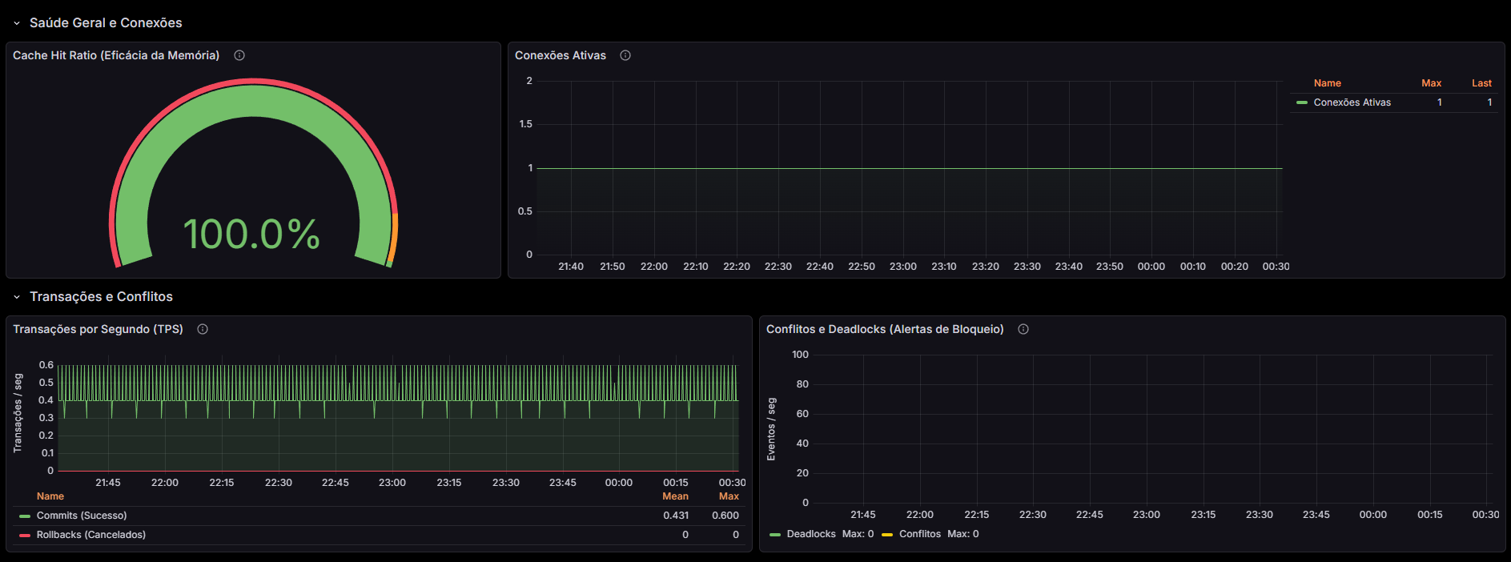Click the 100.0% gauge value
Viewport: 1511px width, 562px height.
[252, 234]
